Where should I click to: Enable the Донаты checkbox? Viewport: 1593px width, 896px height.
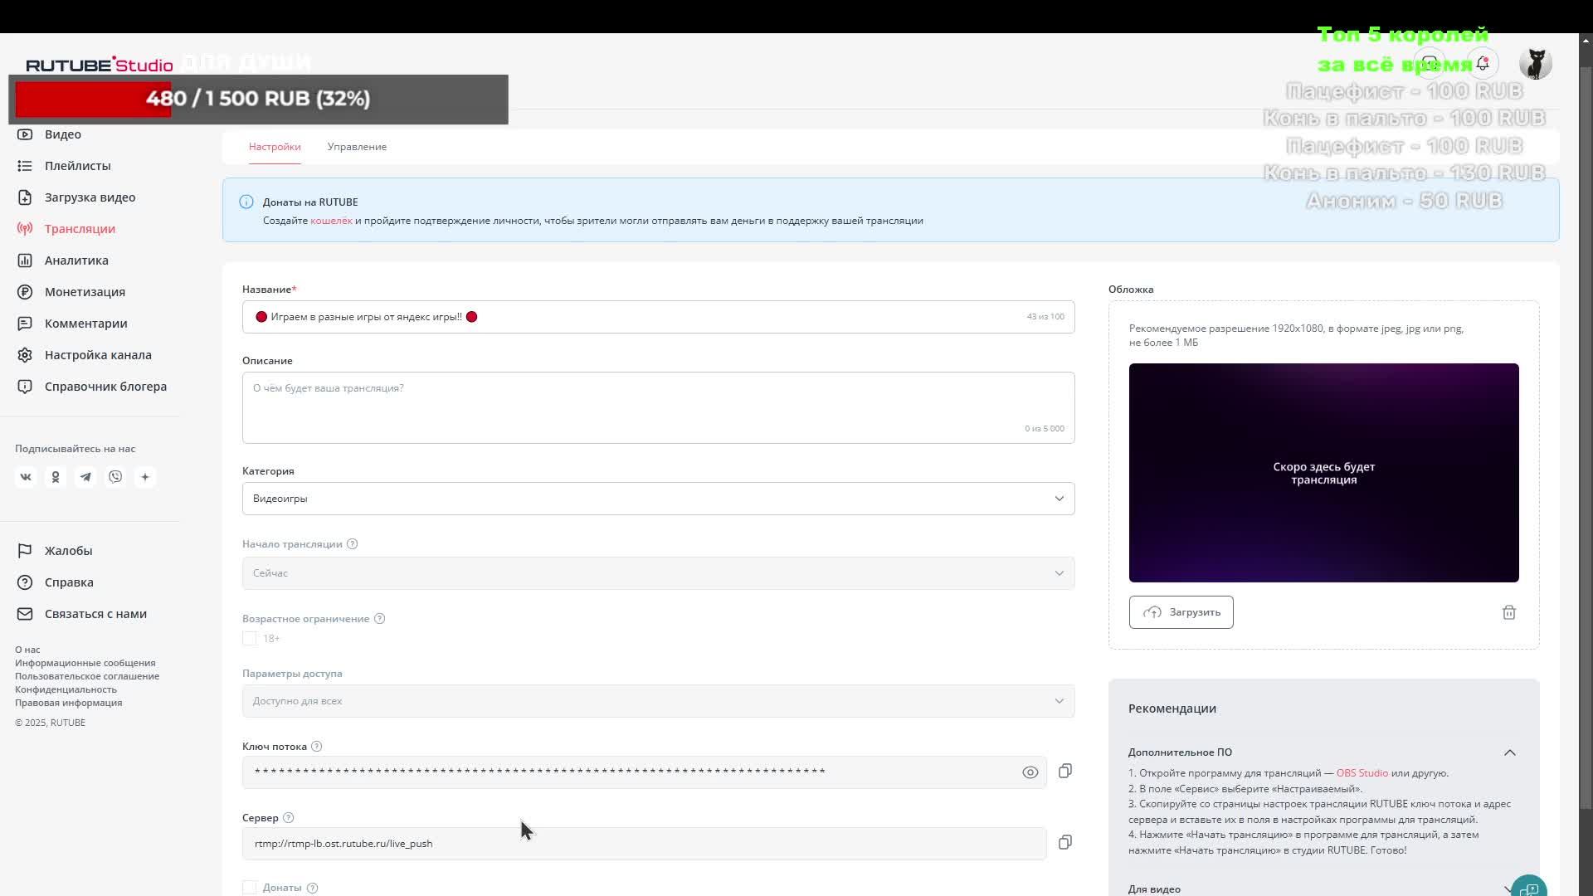point(250,888)
